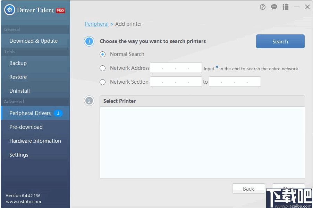The image size is (313, 208).
Task: Select the Normal Search radio button
Action: click(x=102, y=54)
